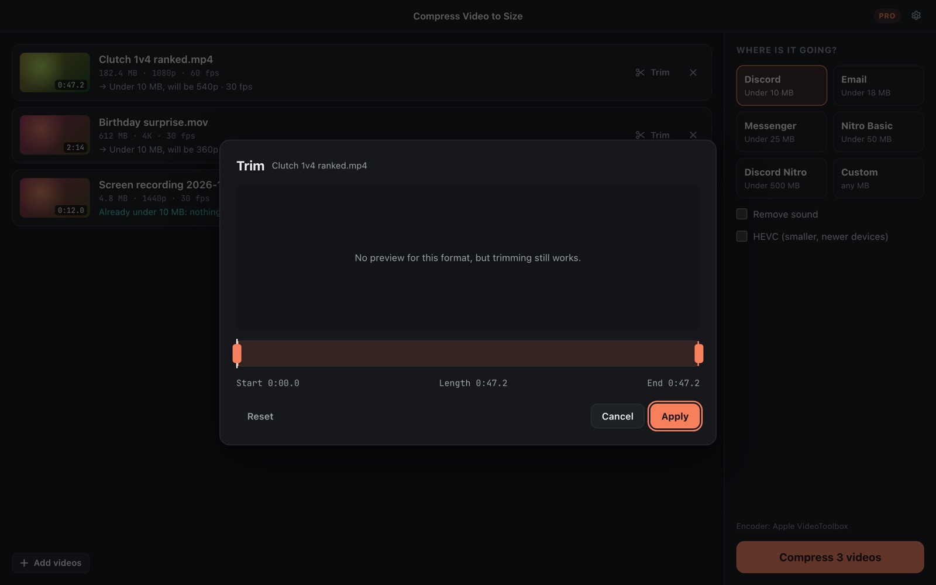Click the plus icon on Add videos
The image size is (936, 585).
tap(24, 563)
